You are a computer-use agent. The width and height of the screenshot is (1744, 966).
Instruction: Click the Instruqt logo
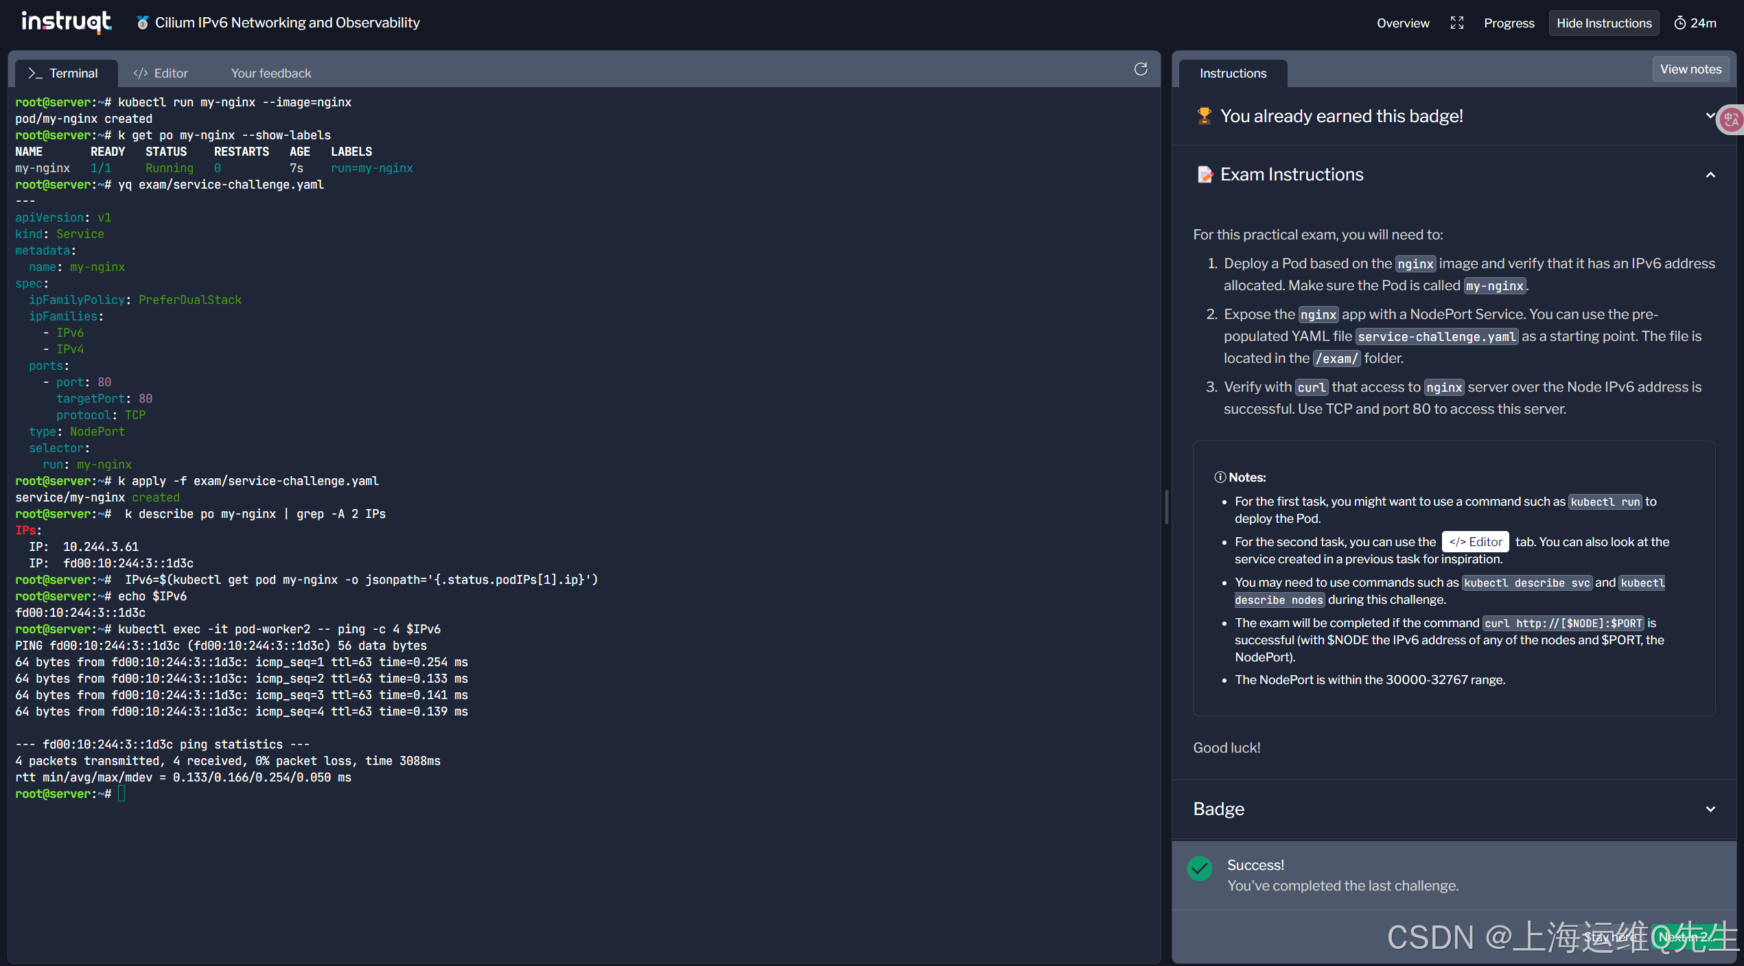click(66, 22)
